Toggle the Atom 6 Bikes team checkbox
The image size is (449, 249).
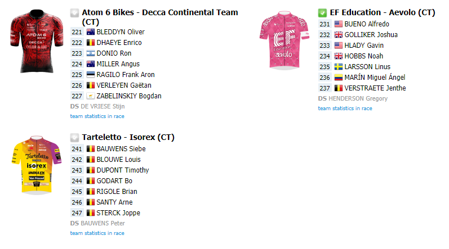tap(74, 13)
